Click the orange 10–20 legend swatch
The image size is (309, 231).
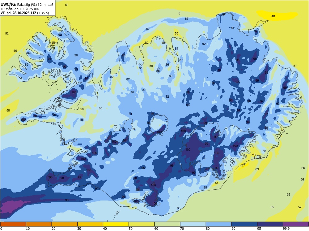coord(39,224)
